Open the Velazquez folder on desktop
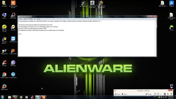This screenshot has height=99, width=176. (4, 4)
